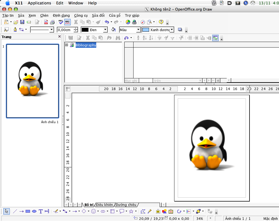The width and height of the screenshot is (279, 221).
Task: Click the line width 0,00cm field
Action: pyautogui.click(x=65, y=30)
